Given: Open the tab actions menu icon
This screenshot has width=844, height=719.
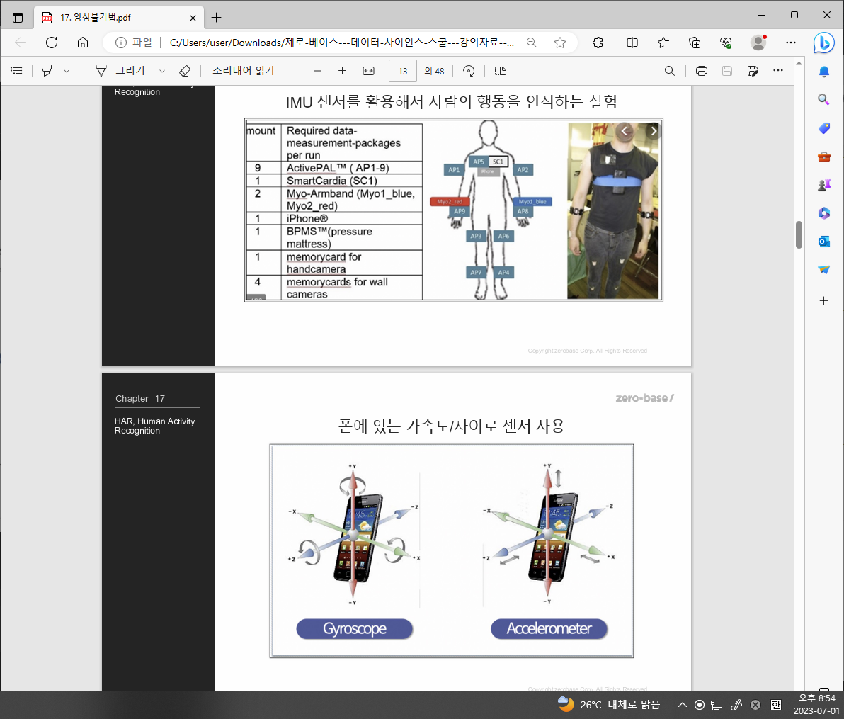Looking at the screenshot, I should point(18,18).
